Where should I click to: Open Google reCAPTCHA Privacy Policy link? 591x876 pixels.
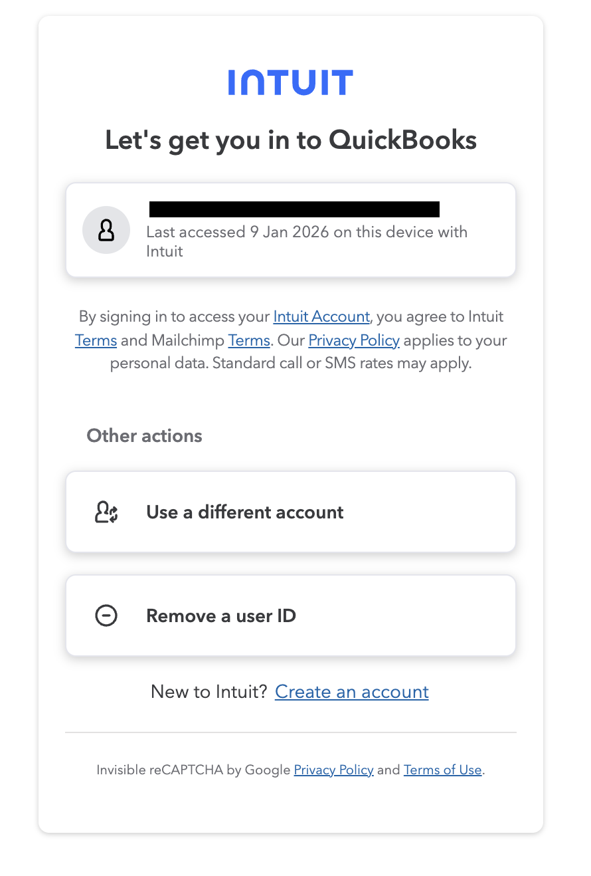pyautogui.click(x=333, y=770)
